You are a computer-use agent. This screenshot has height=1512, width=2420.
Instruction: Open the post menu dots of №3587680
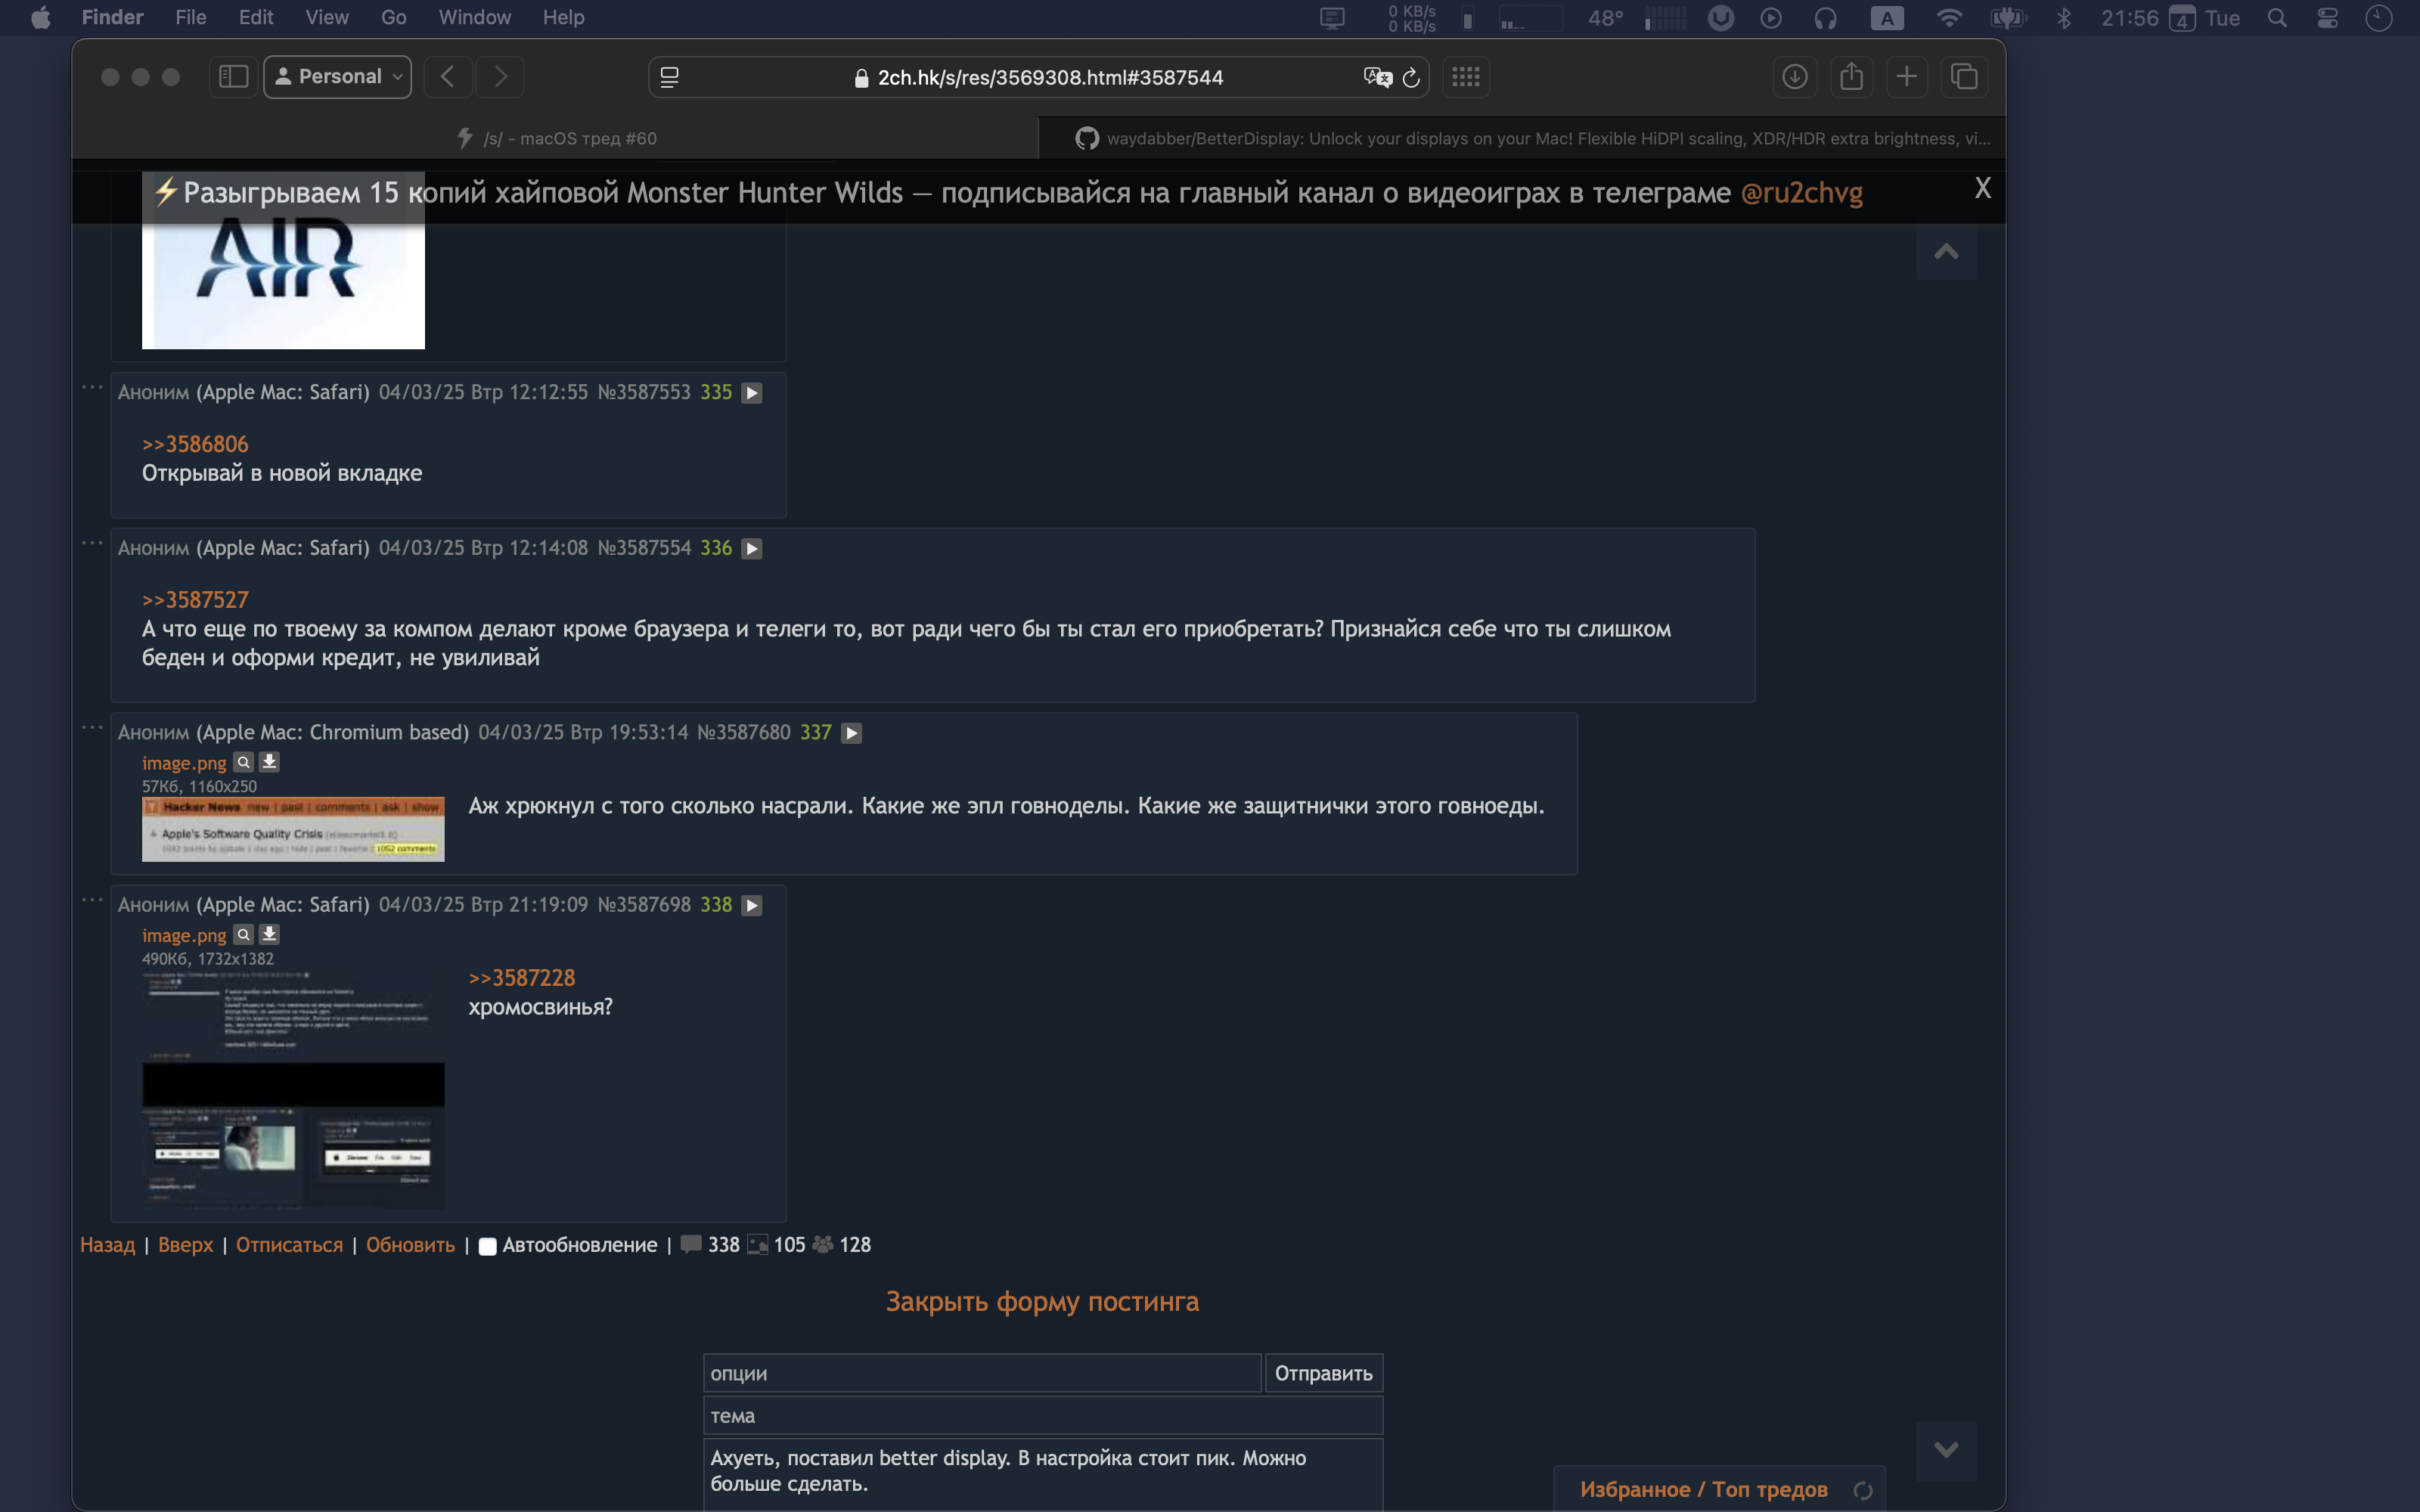click(92, 727)
